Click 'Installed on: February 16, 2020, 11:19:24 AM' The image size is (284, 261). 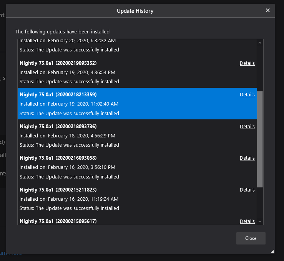tap(69, 199)
